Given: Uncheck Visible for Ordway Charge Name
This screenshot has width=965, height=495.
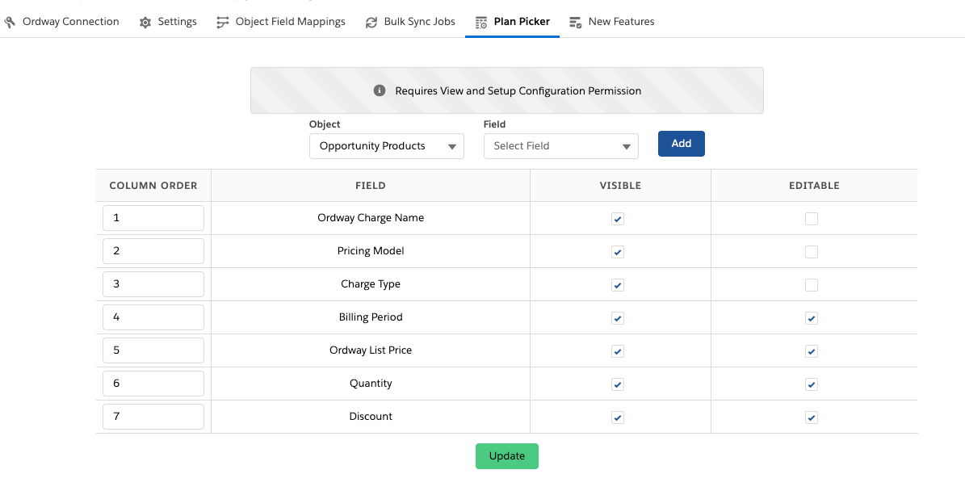Looking at the screenshot, I should (618, 219).
